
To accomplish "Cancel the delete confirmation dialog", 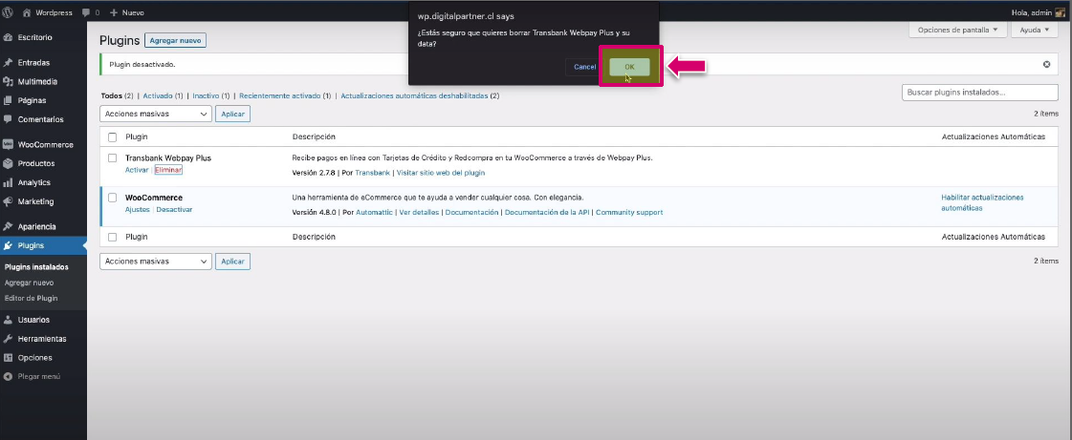I will (584, 67).
